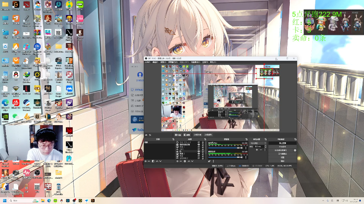Move source up in Sources panel

pyautogui.click(x=189, y=161)
